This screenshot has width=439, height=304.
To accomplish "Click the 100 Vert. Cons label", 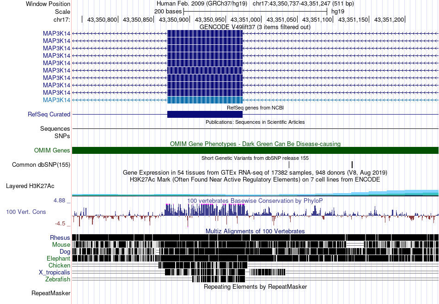I will click(26, 212).
